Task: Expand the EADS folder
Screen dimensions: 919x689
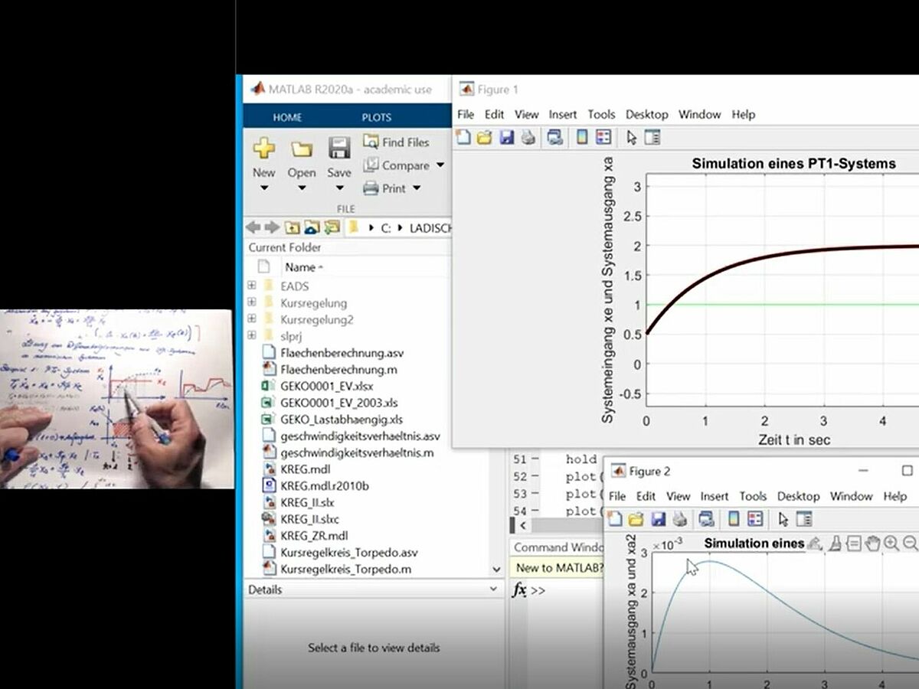Action: [251, 286]
